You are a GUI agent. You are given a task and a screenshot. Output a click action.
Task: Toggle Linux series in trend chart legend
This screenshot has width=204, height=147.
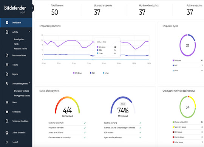click(106, 73)
